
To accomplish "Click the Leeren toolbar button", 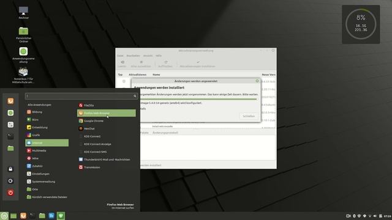I will click(122, 64).
